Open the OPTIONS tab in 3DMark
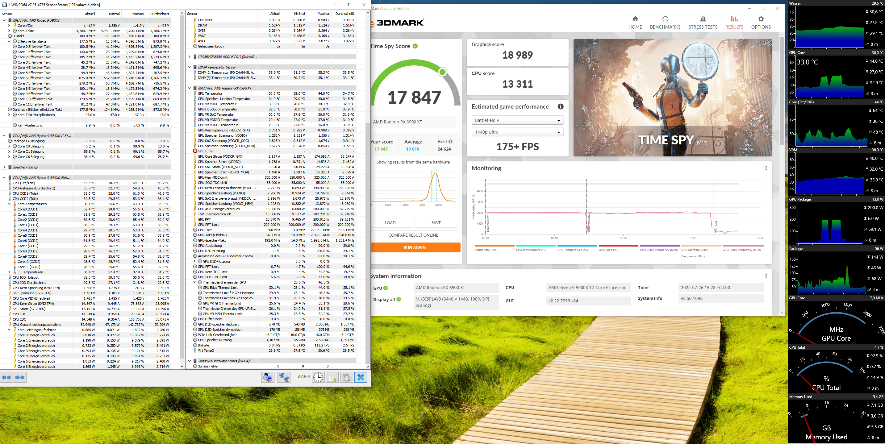This screenshot has height=444, width=885. click(x=761, y=23)
